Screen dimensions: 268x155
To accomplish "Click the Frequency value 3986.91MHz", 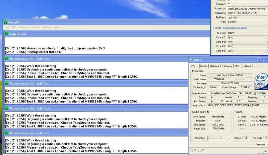I will 248,13.
